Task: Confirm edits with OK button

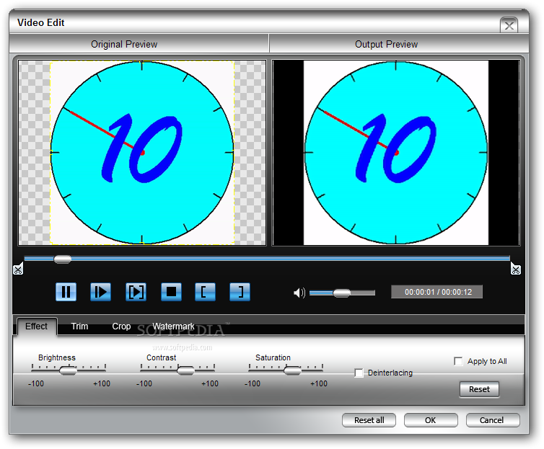Action: pyautogui.click(x=431, y=420)
